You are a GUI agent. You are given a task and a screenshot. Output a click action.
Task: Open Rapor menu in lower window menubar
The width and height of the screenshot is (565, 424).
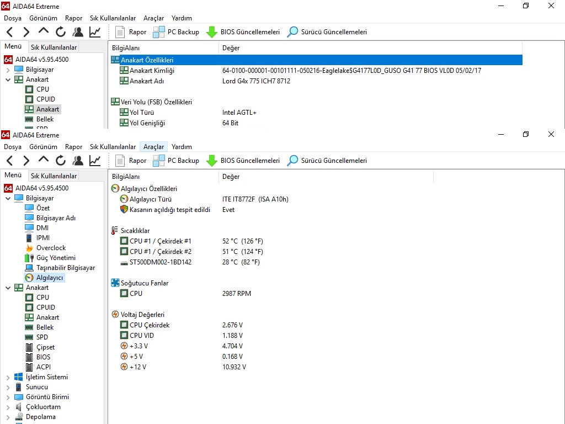click(x=73, y=147)
